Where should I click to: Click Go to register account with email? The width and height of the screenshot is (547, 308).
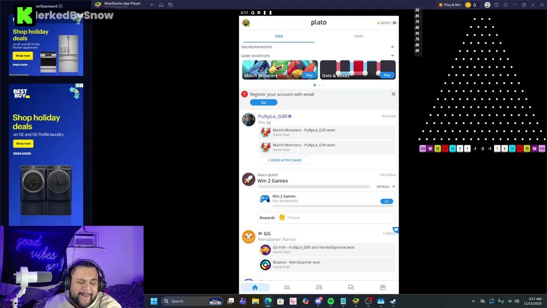pyautogui.click(x=264, y=103)
